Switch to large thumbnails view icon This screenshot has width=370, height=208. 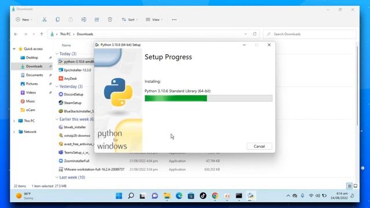356,186
